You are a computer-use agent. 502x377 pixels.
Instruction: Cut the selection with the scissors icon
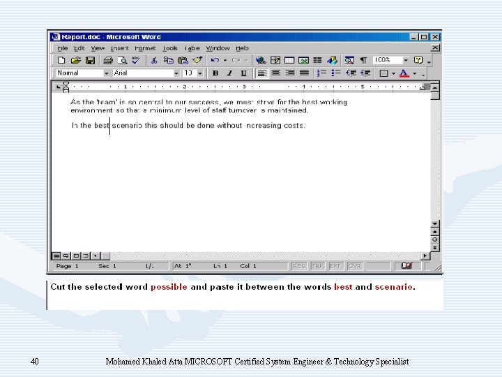[x=154, y=60]
